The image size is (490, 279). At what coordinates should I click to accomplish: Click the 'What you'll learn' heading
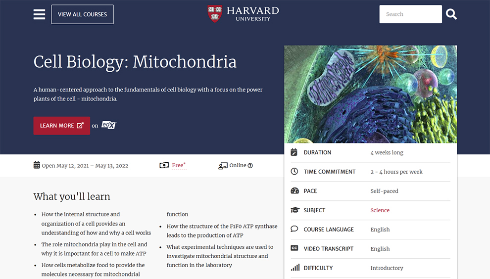click(x=72, y=196)
